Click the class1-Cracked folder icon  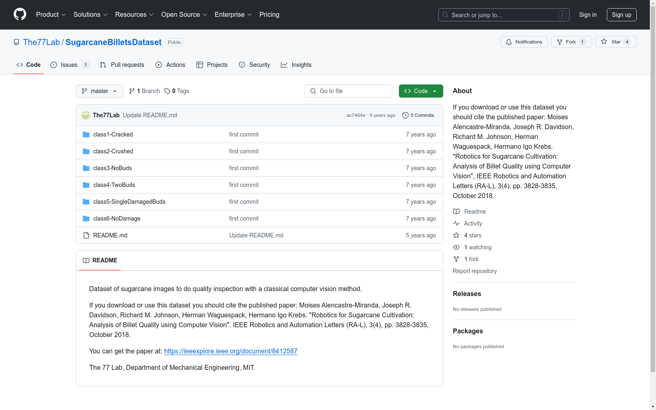[x=86, y=134]
